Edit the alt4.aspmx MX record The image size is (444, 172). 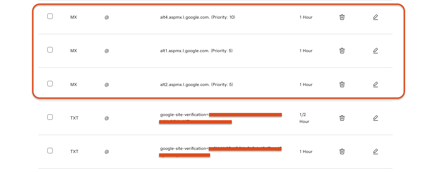click(376, 17)
